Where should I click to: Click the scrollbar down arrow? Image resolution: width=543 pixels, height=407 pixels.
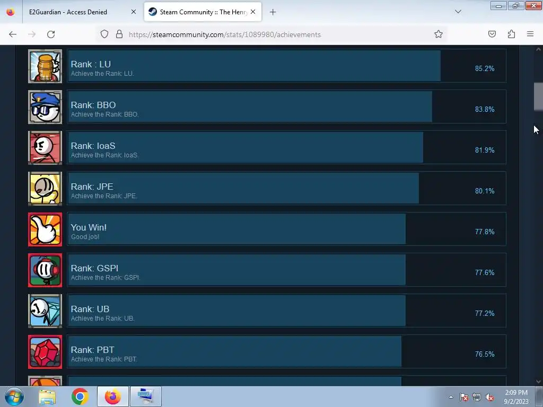point(538,382)
